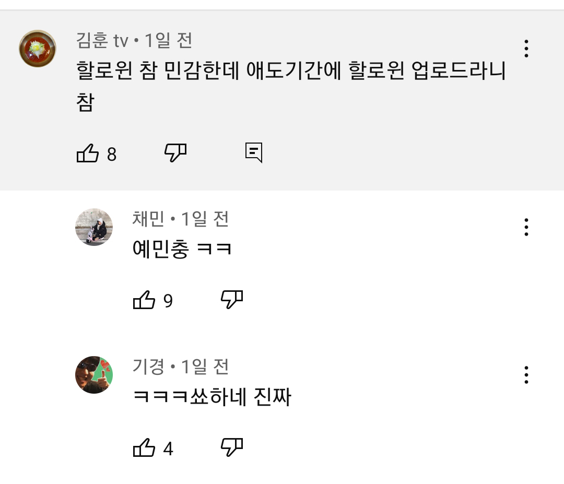Select the reply text ㅋㅋㅋ쏘하네 진짜

[212, 397]
